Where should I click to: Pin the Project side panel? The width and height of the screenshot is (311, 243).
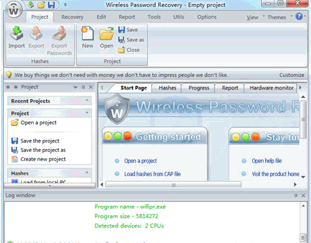[x=84, y=87]
